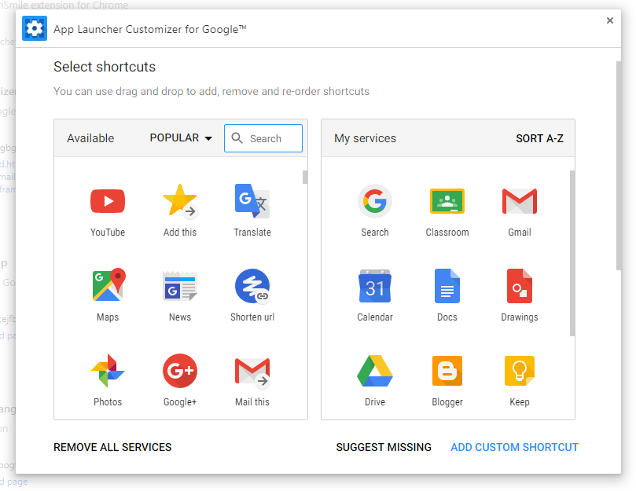Select the Google Search icon in My services
Image resolution: width=636 pixels, height=491 pixels.
click(375, 201)
